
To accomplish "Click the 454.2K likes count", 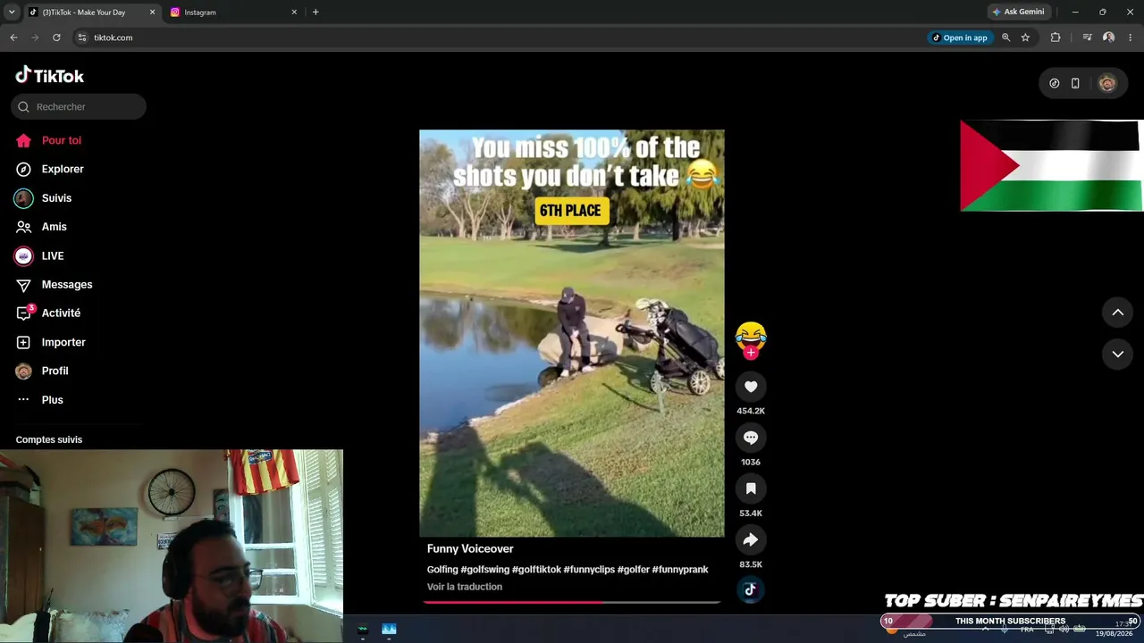I will pyautogui.click(x=751, y=411).
